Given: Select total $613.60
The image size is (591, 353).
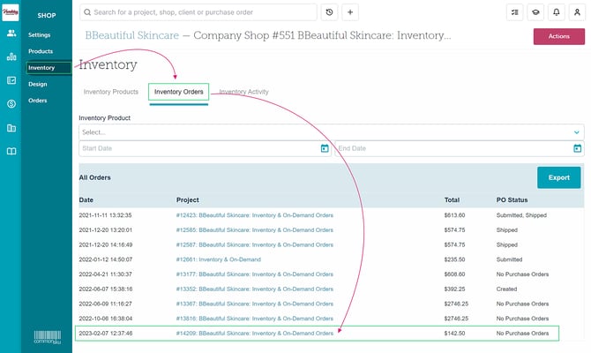Looking at the screenshot, I should tap(454, 215).
